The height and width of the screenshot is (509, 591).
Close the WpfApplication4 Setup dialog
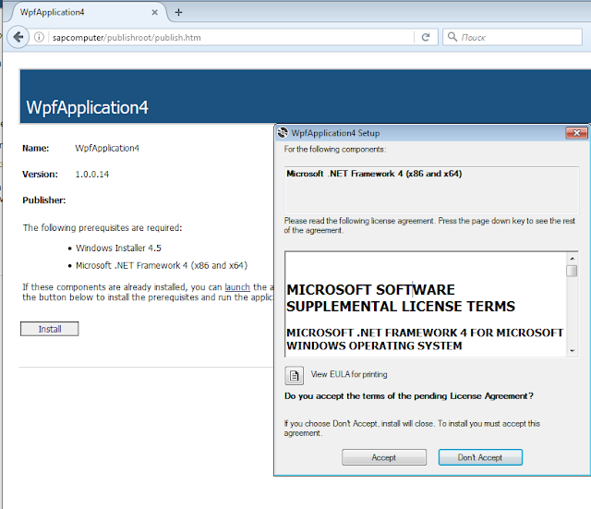(576, 133)
